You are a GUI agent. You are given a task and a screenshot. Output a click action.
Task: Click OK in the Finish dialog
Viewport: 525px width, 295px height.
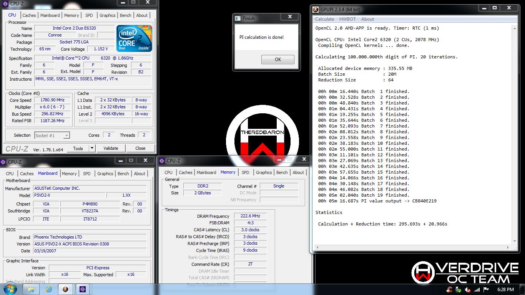pyautogui.click(x=278, y=60)
